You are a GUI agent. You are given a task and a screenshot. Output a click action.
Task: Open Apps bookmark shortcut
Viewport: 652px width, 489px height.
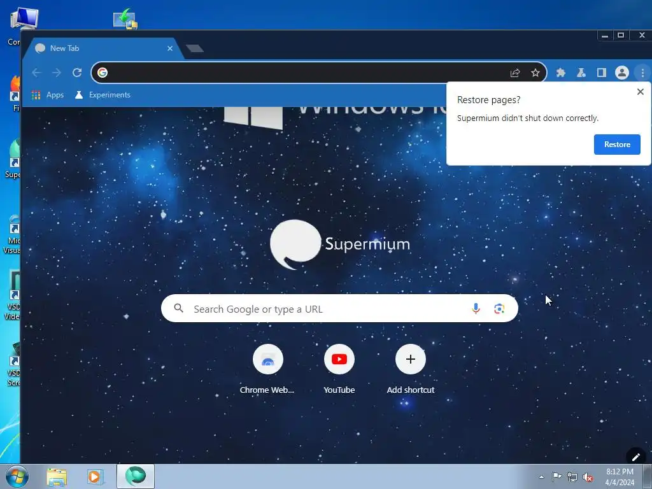point(48,95)
